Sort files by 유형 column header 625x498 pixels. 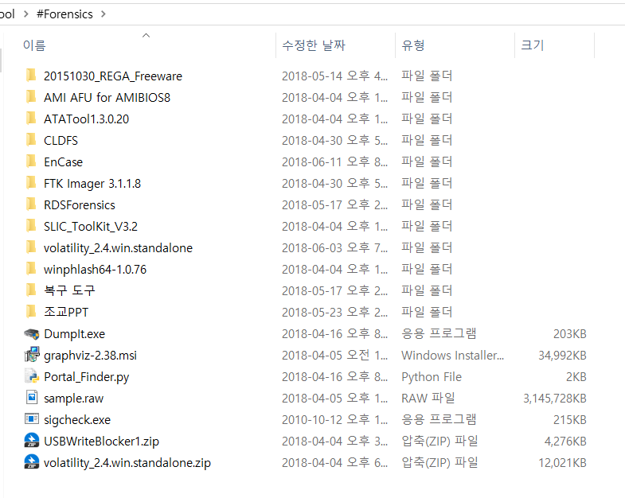(413, 45)
